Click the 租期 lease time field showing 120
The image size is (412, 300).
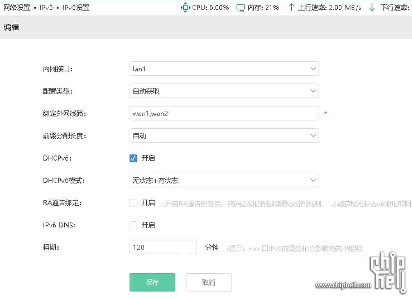pyautogui.click(x=163, y=247)
